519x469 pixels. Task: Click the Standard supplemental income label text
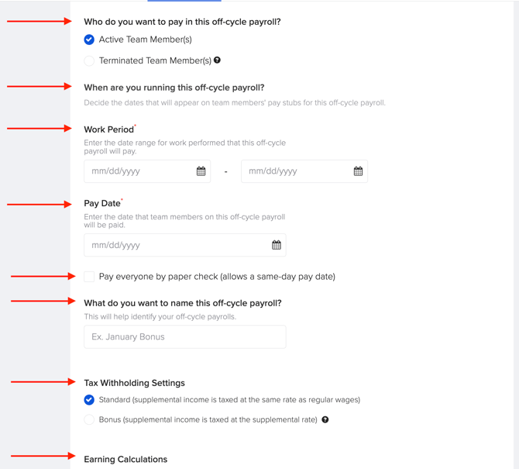[x=229, y=400]
